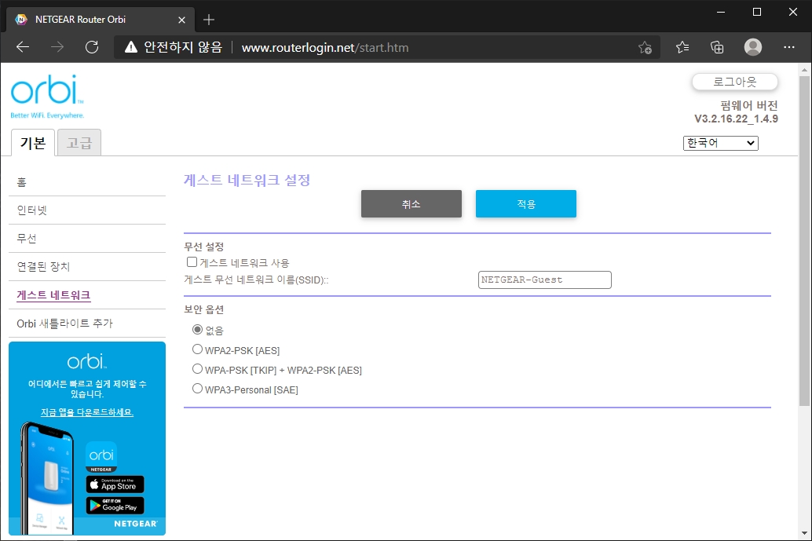Click the scrollbar down arrow
The height and width of the screenshot is (541, 812).
point(804,533)
